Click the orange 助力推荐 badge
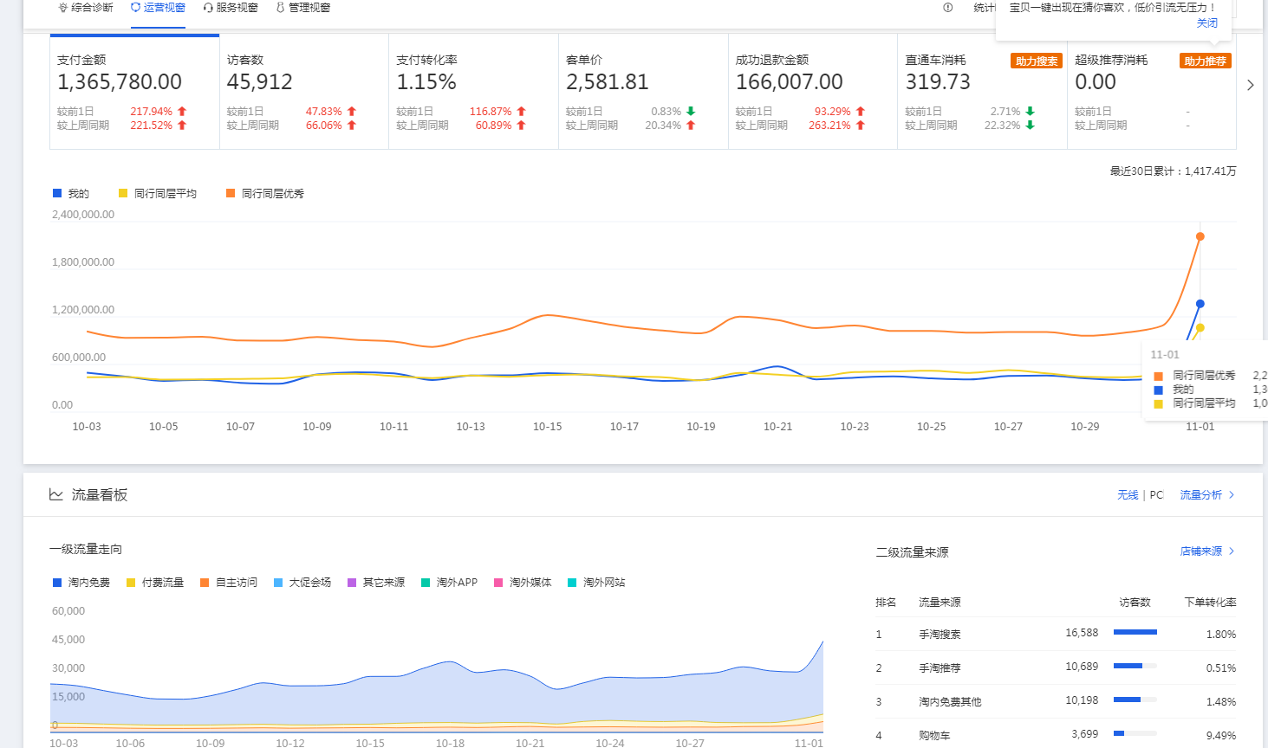The width and height of the screenshot is (1268, 748). coord(1205,61)
